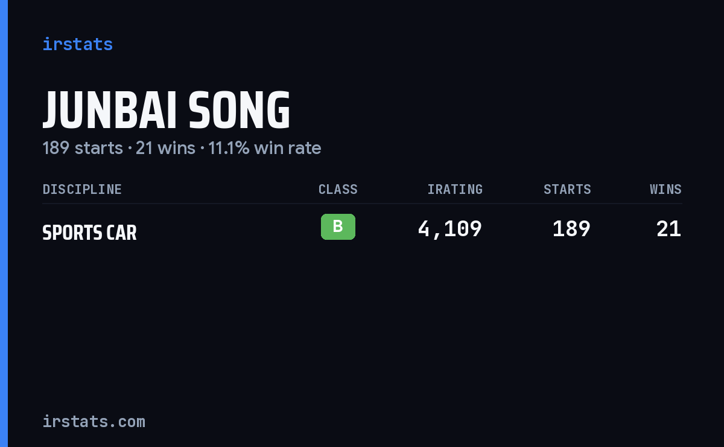This screenshot has height=447, width=724.
Task: Sort by the CLASS column header
Action: [x=338, y=189]
